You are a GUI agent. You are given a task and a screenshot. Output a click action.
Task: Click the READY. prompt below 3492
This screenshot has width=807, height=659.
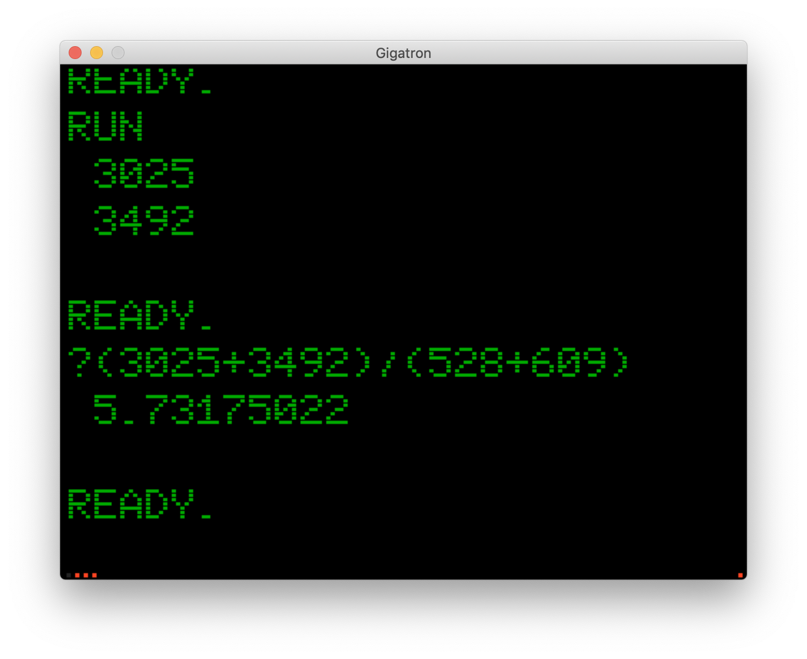point(140,315)
